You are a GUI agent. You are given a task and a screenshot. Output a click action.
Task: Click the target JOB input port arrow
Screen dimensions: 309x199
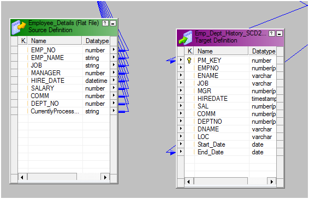181,83
